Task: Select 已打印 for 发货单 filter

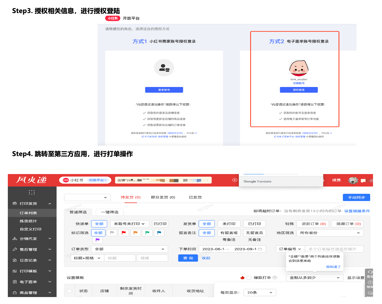Action: (x=255, y=224)
